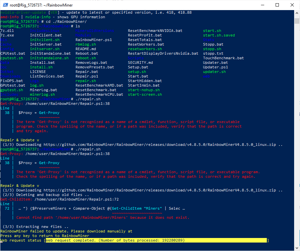Select start-nohup.sh in the listing

[x=144, y=90]
